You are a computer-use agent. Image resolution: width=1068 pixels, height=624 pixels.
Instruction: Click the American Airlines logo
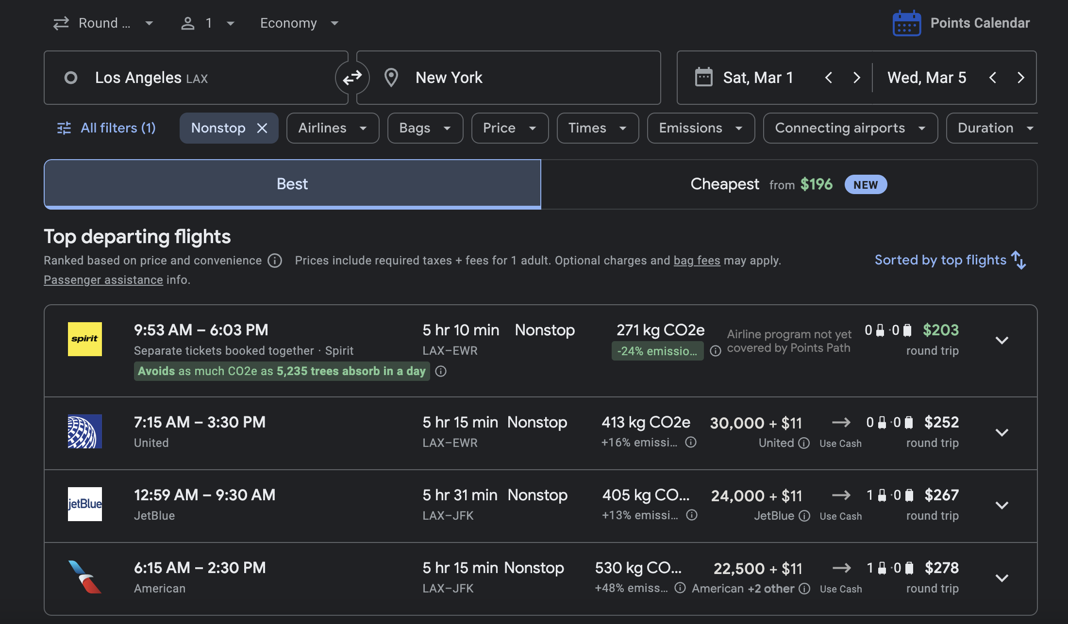point(85,577)
